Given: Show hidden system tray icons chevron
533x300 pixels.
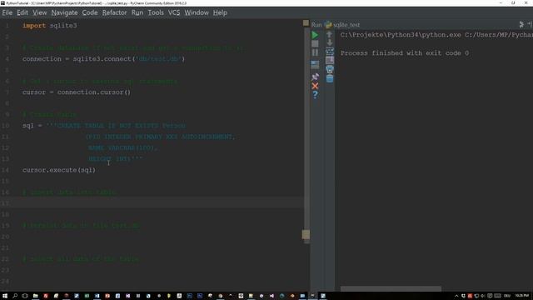Looking at the screenshot, I should coord(456,296).
